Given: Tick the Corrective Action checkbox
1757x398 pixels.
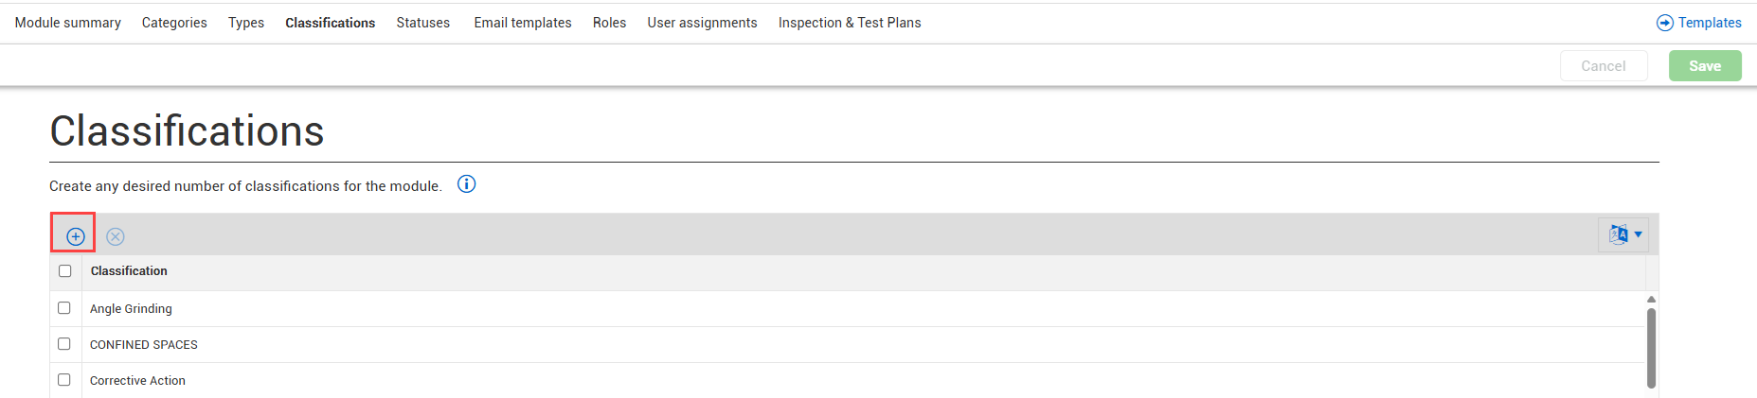Looking at the screenshot, I should [64, 380].
